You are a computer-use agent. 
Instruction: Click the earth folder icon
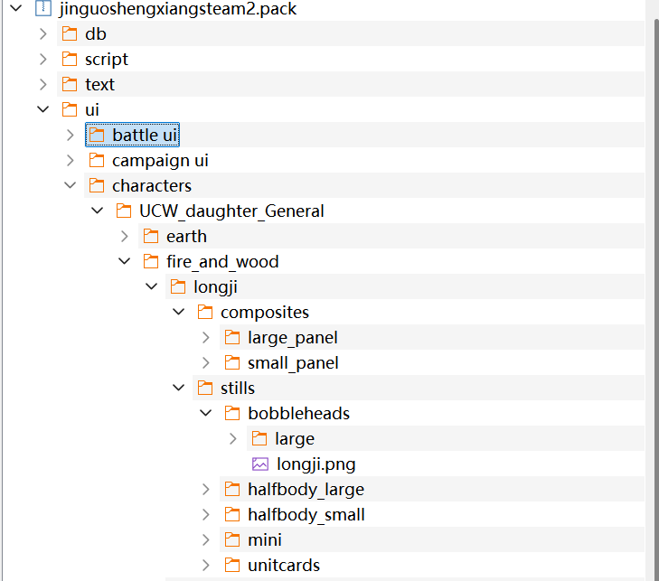(x=151, y=236)
